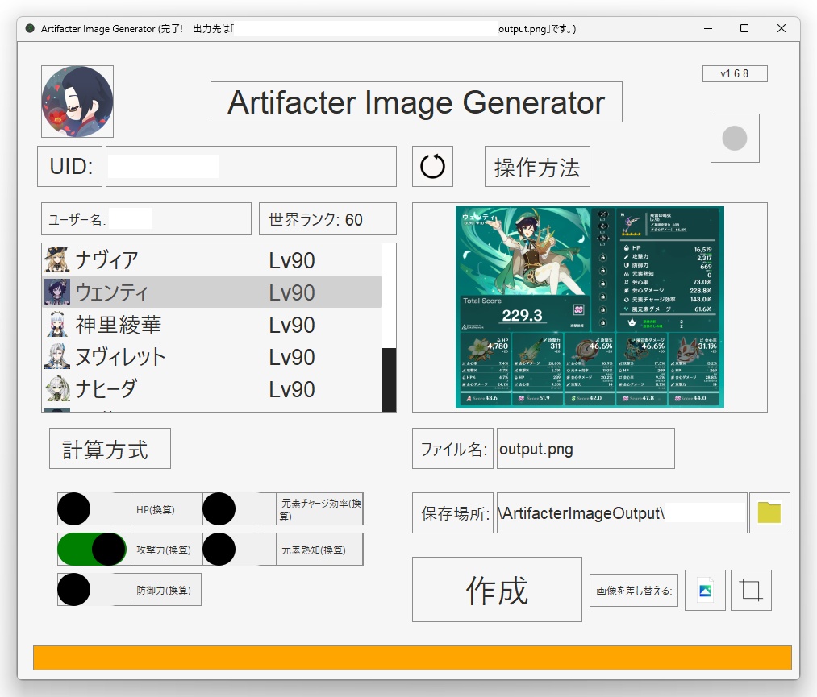This screenshot has width=817, height=697.
Task: Enable the 元素熟知(換算) switch
Action: tap(240, 550)
